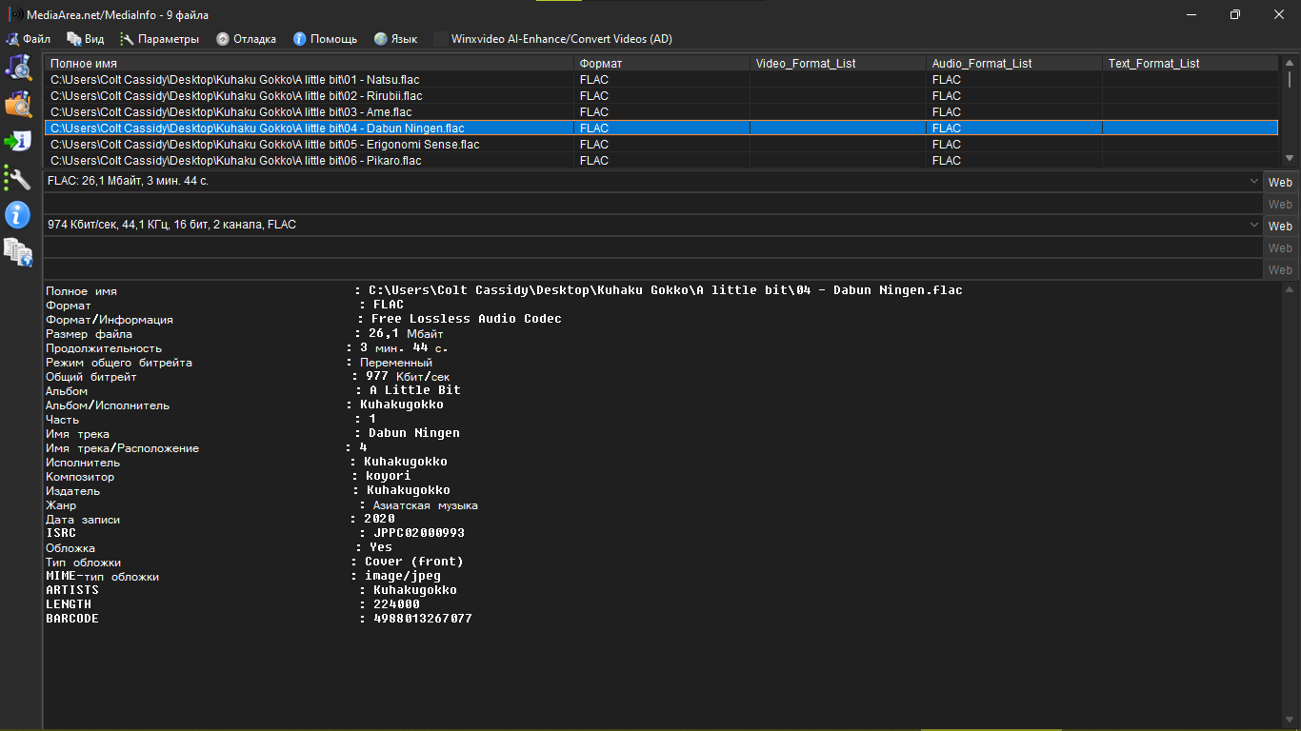Image resolution: width=1301 pixels, height=731 pixels.
Task: Expand the 974 Кбит/сек audio stream dropdown arrow
Action: [1254, 225]
